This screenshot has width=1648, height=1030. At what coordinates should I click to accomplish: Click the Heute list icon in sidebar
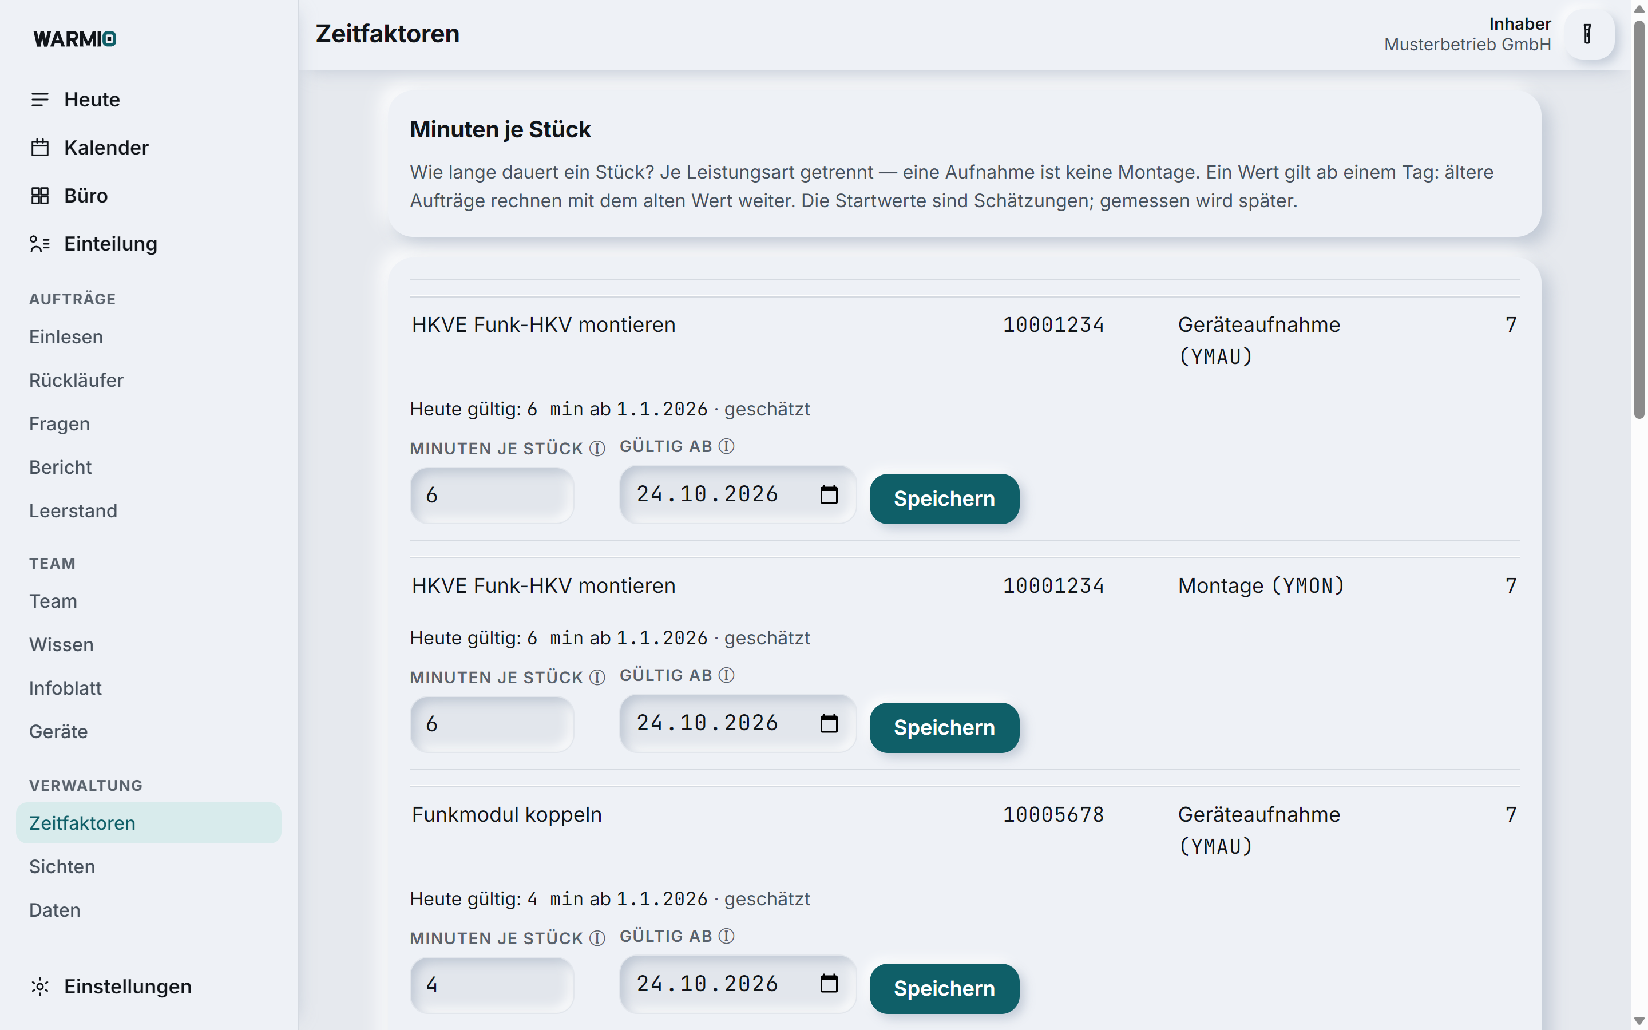[x=39, y=100]
